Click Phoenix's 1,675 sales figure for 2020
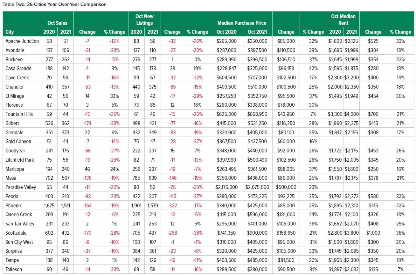The image size is (416, 275). click(49, 205)
